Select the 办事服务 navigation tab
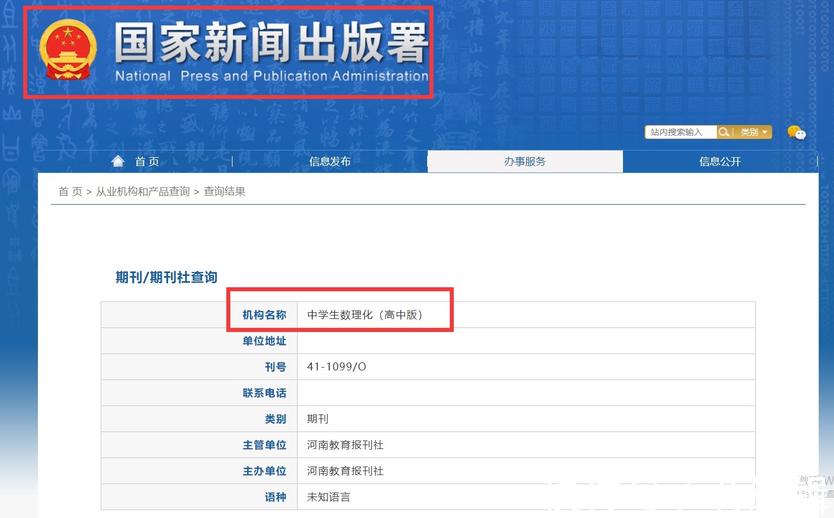834x518 pixels. pyautogui.click(x=525, y=162)
